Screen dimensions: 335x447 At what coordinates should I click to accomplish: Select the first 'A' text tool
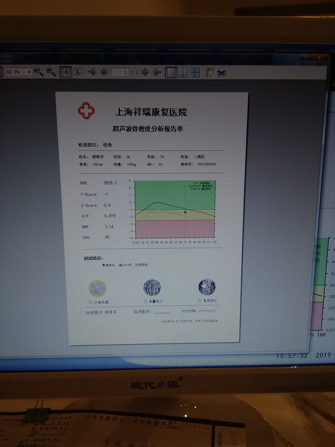coord(66,72)
